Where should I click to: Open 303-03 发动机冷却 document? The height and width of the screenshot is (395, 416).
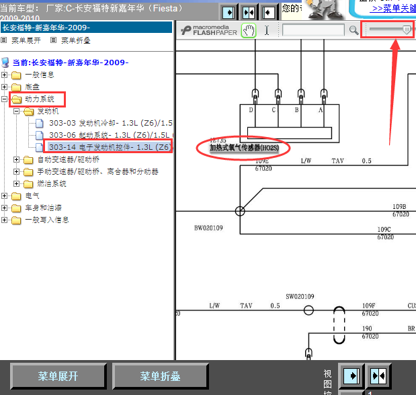click(111, 123)
